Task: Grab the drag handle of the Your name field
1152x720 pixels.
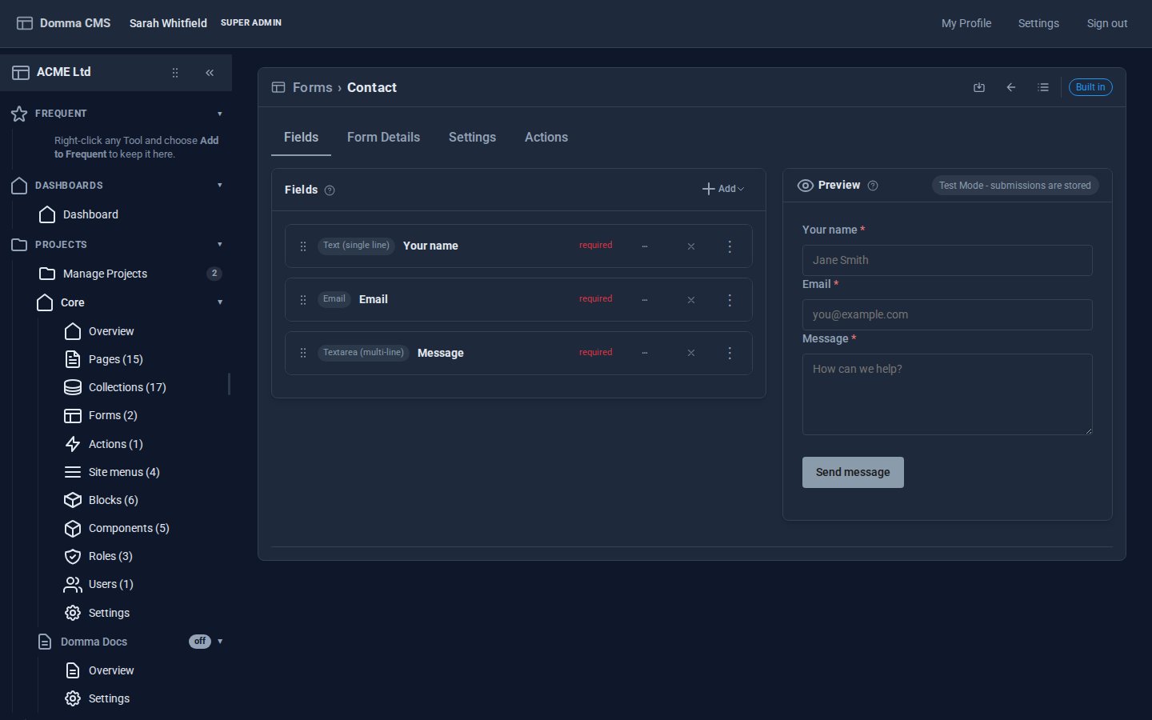Action: coord(303,246)
